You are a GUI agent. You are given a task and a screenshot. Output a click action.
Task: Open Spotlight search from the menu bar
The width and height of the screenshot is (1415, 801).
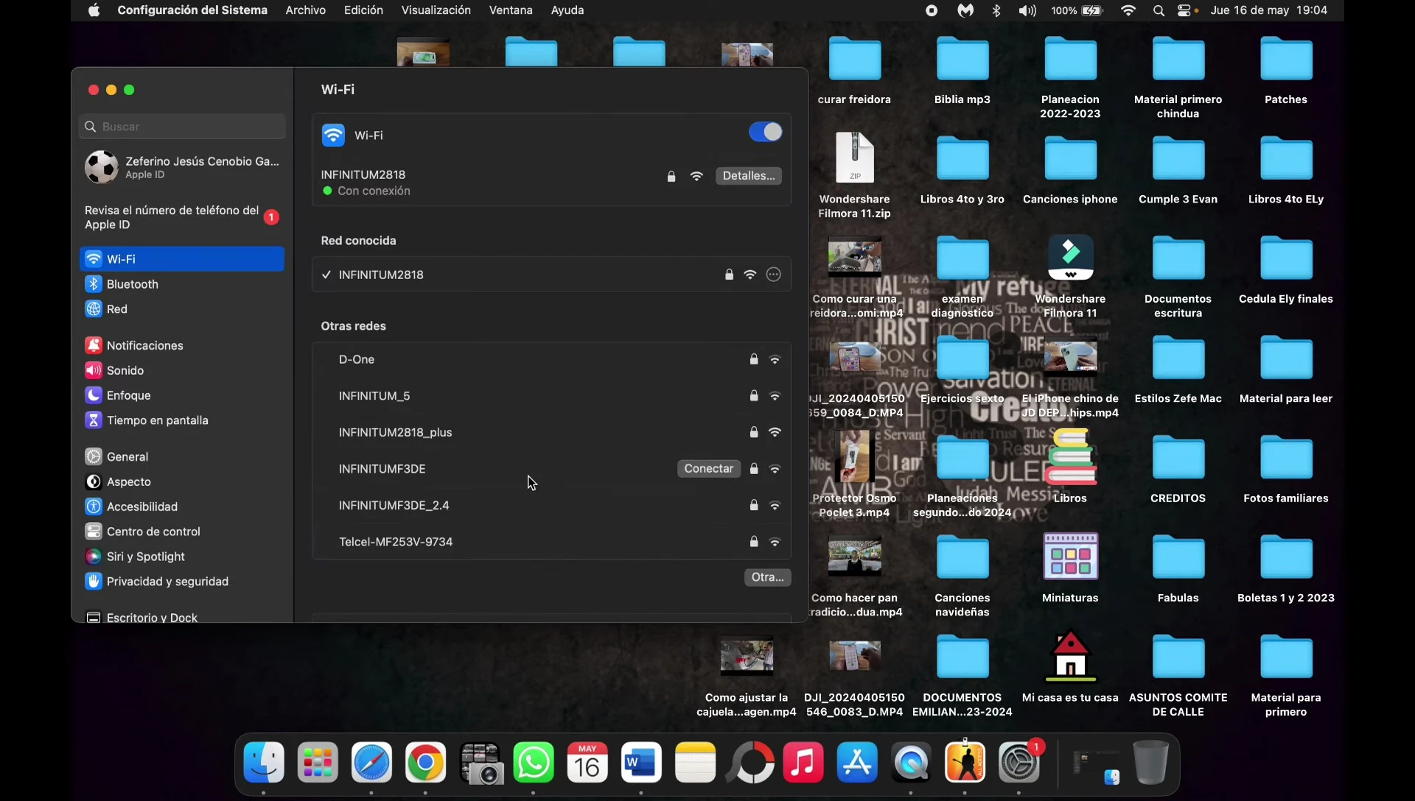(1159, 10)
